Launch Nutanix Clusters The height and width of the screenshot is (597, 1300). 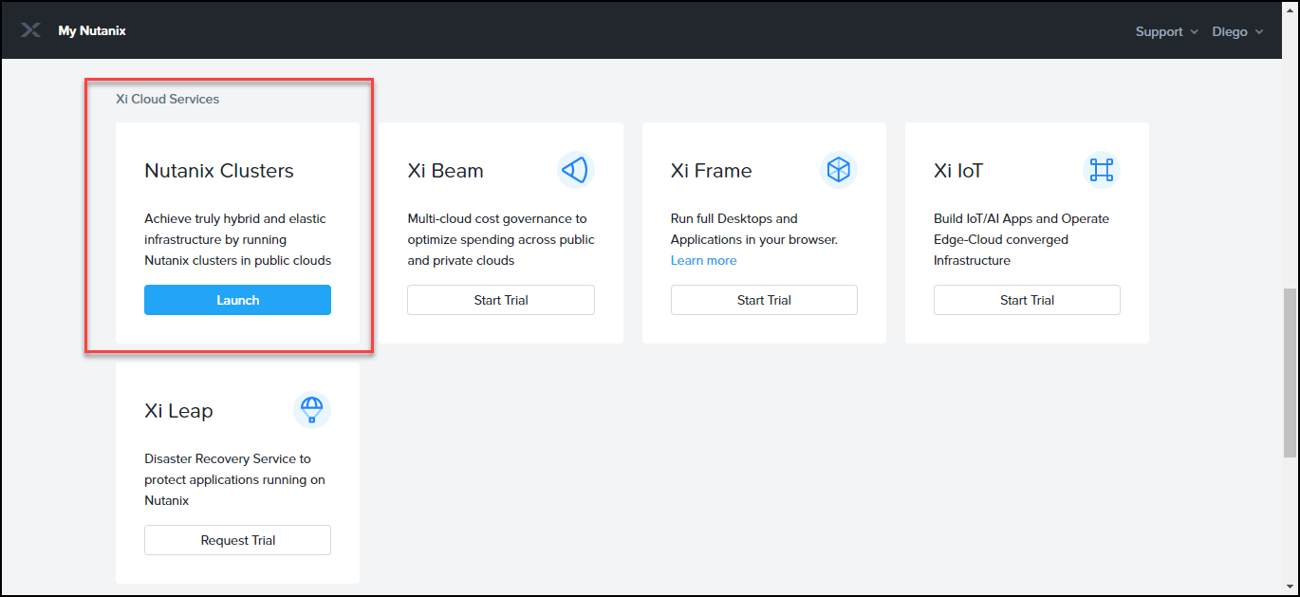(237, 300)
